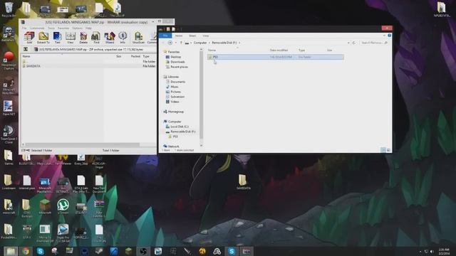This screenshot has width=456, height=256.
Task: Click Extract To in WinRAR toolbar
Action: 43,38
